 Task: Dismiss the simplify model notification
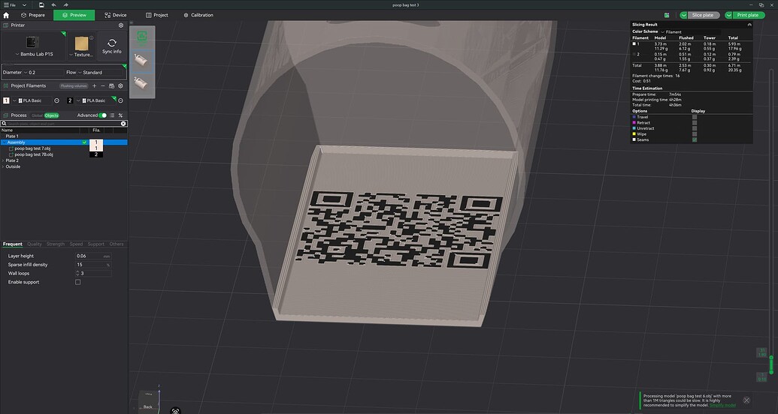pos(746,400)
